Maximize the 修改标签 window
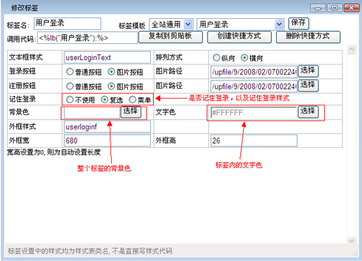Viewport: 362px width, 261px height. pyautogui.click(x=335, y=8)
